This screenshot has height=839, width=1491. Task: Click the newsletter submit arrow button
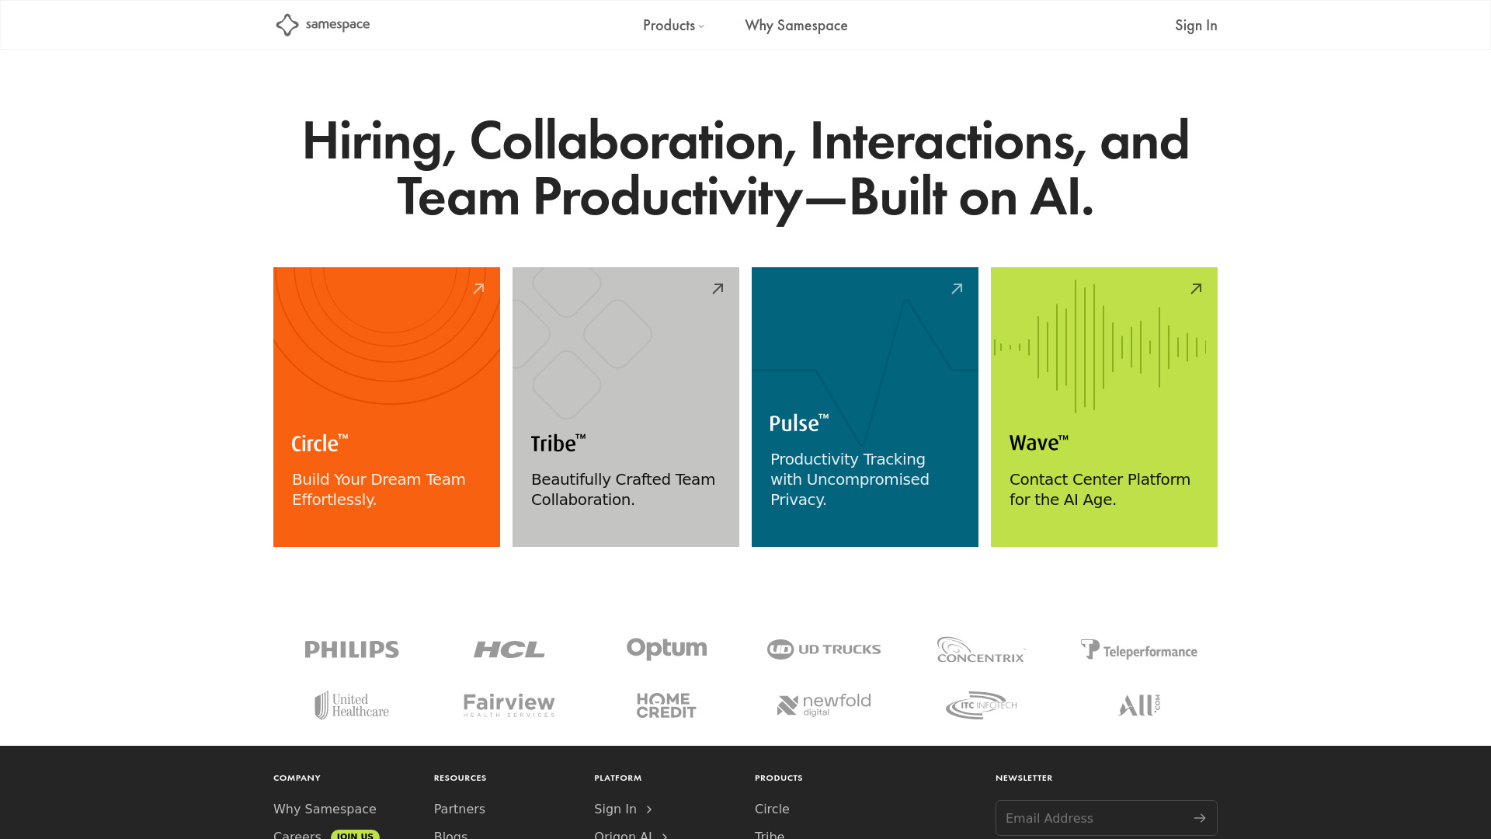(1200, 817)
